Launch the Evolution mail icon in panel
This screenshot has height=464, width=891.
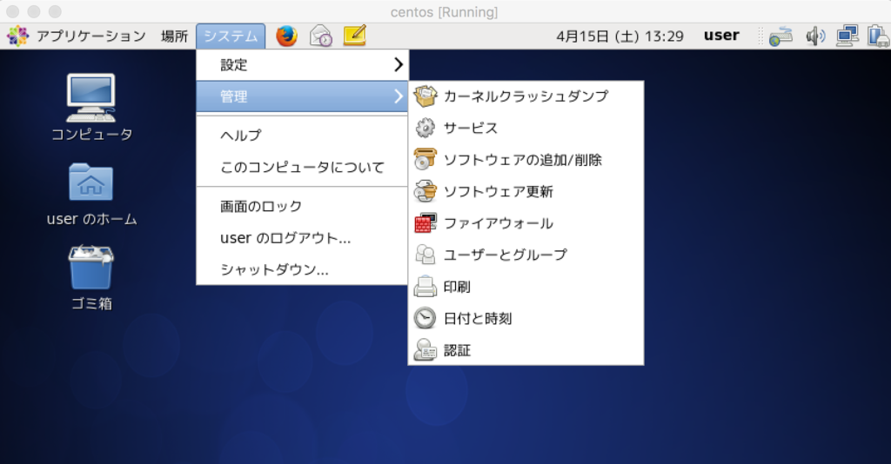(320, 36)
